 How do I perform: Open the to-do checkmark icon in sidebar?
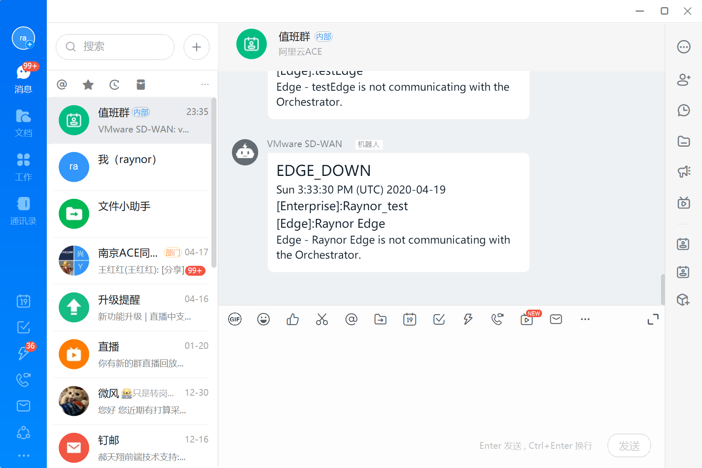(x=23, y=327)
